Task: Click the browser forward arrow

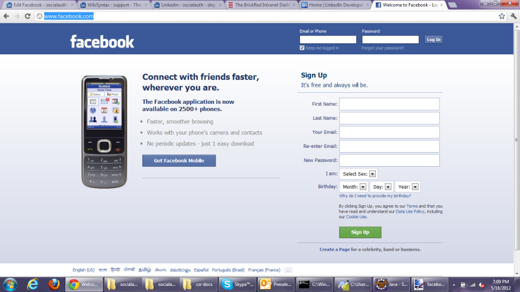Action: click(16, 16)
